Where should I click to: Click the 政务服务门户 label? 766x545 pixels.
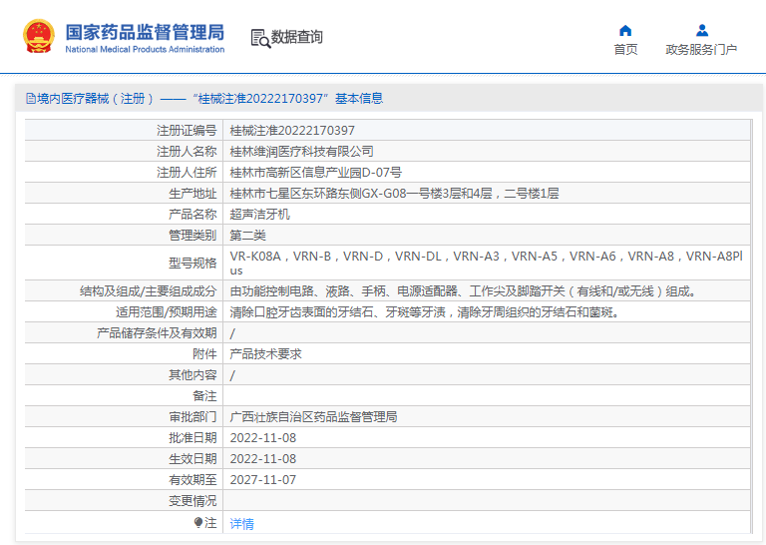(x=701, y=49)
